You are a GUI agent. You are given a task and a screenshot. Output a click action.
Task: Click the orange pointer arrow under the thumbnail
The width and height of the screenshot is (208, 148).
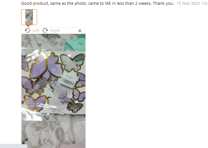click(x=28, y=26)
